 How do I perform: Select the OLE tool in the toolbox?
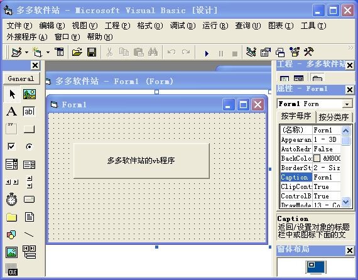(x=11, y=269)
